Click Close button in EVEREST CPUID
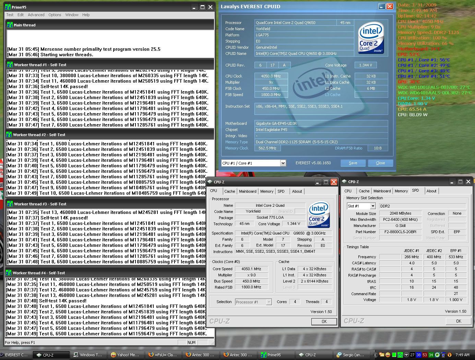 click(x=380, y=163)
